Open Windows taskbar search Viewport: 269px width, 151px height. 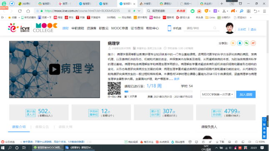pos(10,148)
